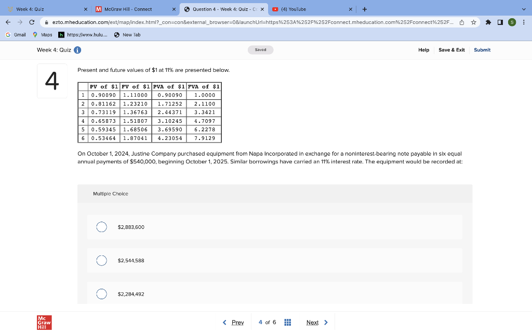This screenshot has height=333, width=532.
Task: Click the 1.87041 table cell
Action: (x=136, y=138)
